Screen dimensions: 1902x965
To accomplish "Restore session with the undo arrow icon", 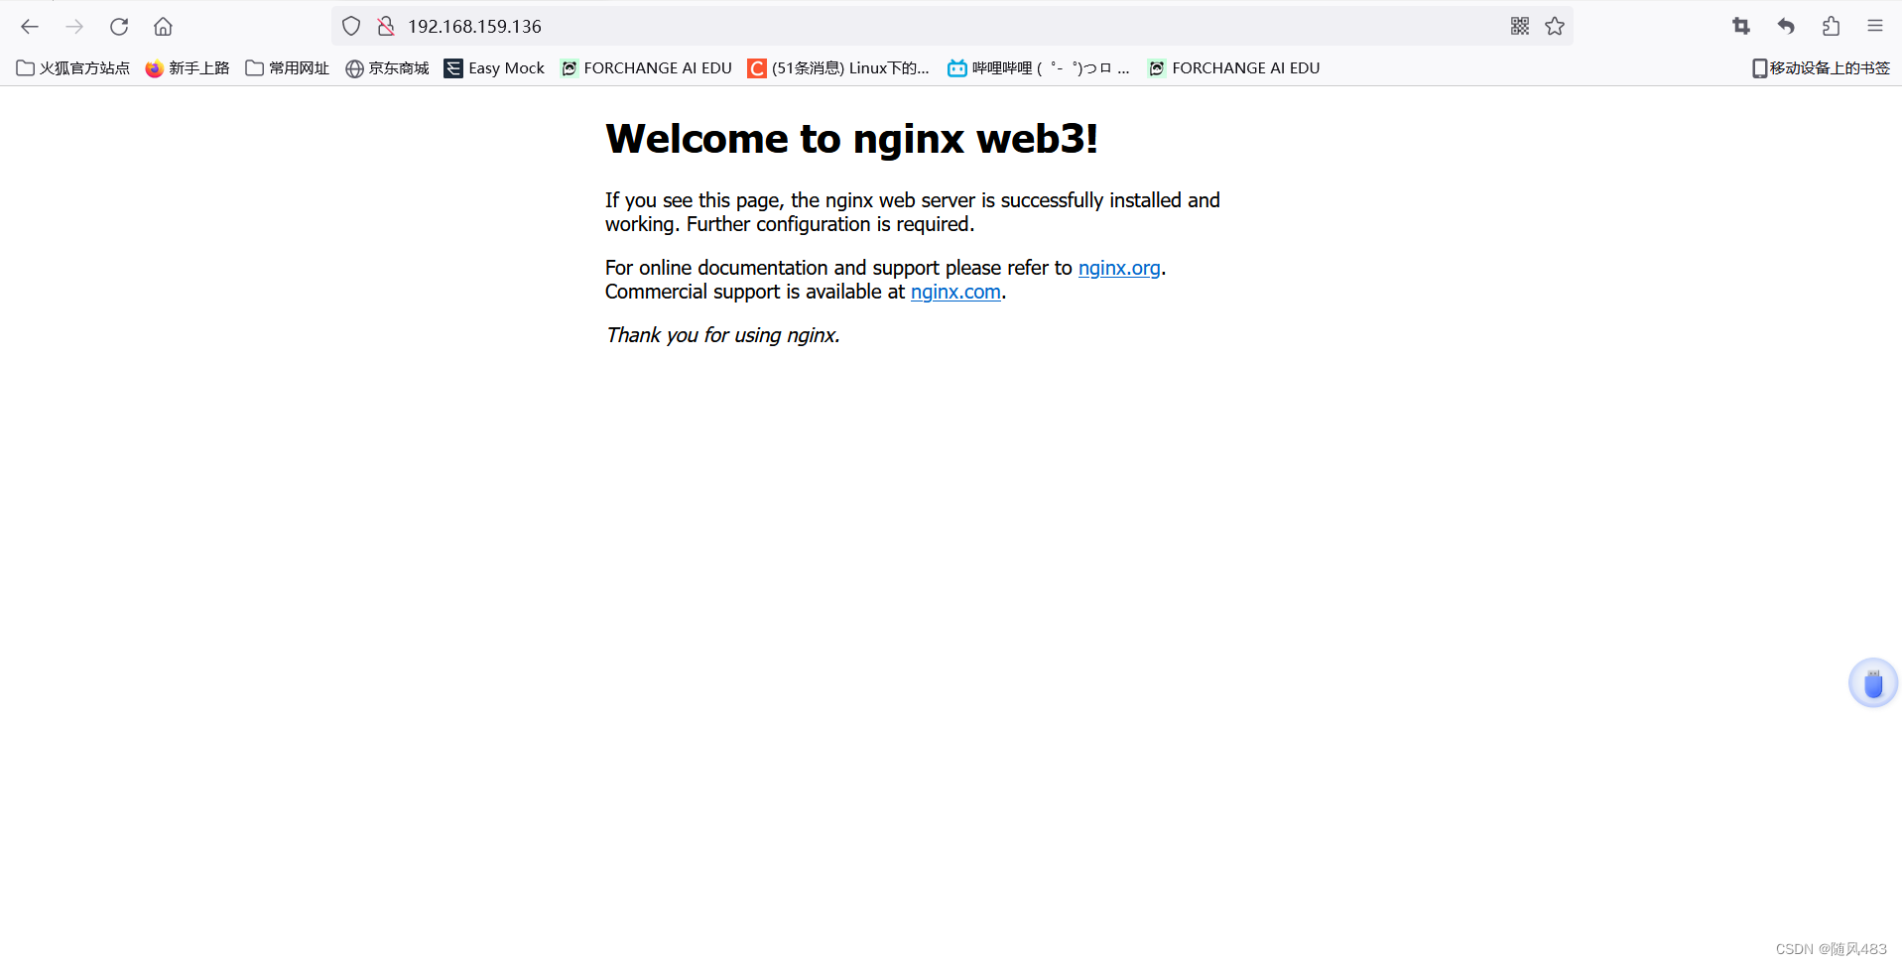I will tap(1785, 27).
